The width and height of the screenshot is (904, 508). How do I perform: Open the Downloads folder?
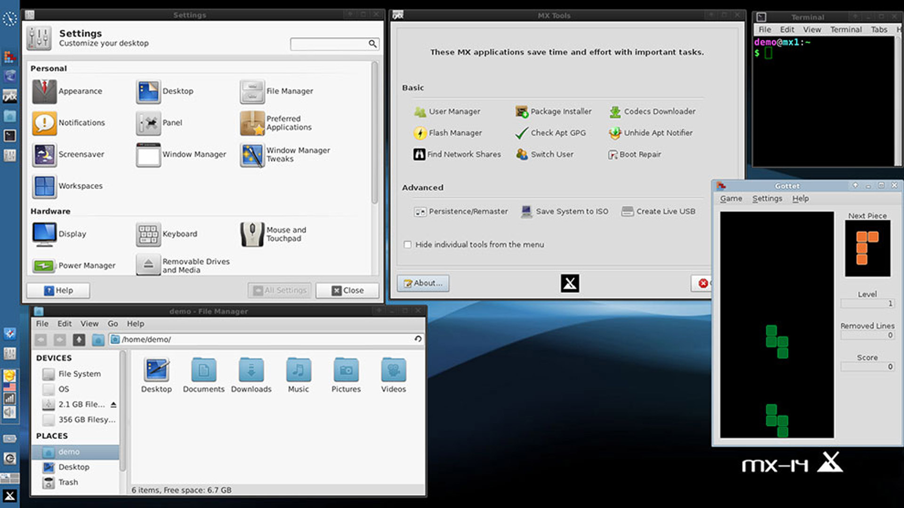coord(251,375)
